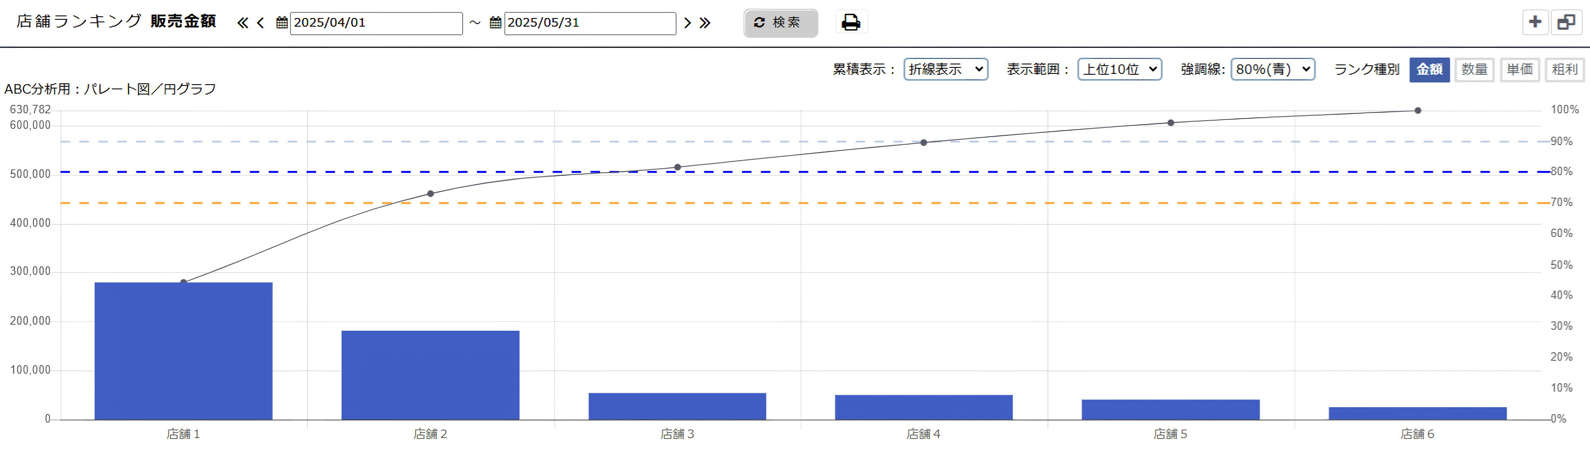Click the double-right arrow to jump forward
1590x451 pixels.
[x=705, y=24]
